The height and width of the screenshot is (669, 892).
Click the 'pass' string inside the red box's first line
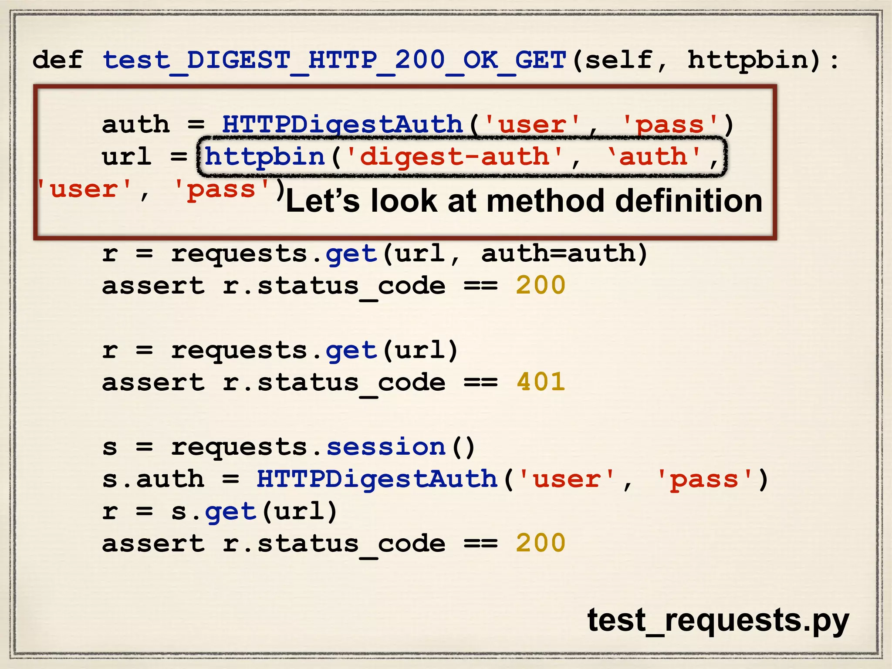coord(670,125)
